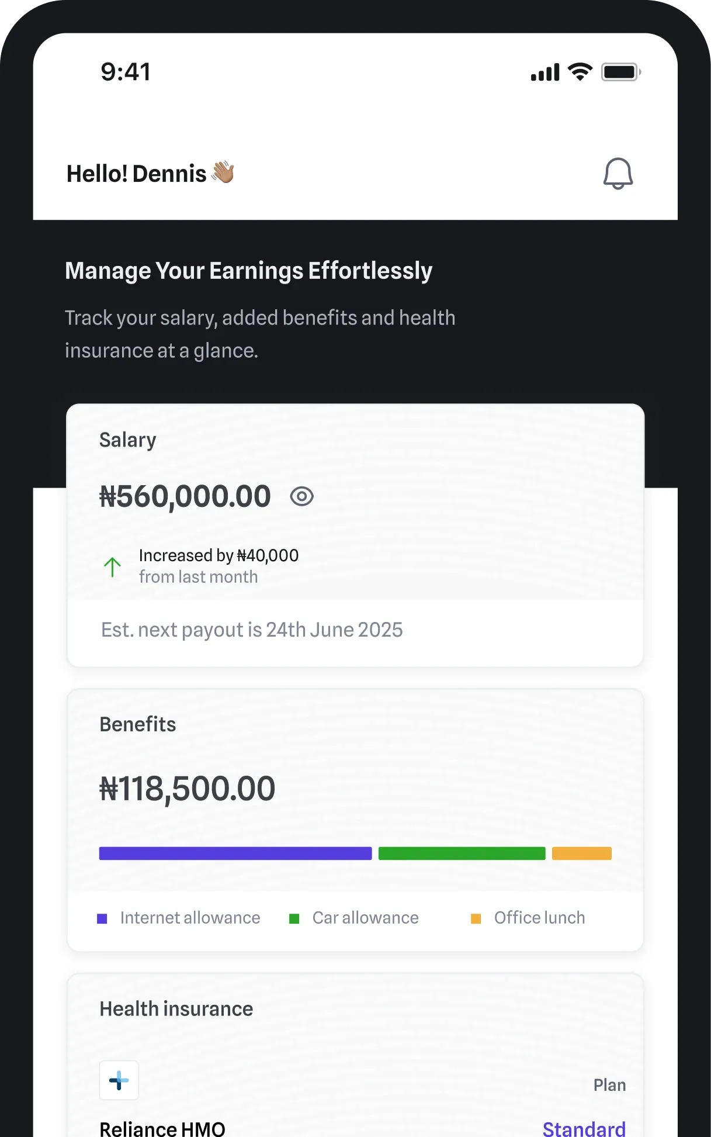Click the green increase arrow icon
This screenshot has height=1137, width=711.
point(112,566)
